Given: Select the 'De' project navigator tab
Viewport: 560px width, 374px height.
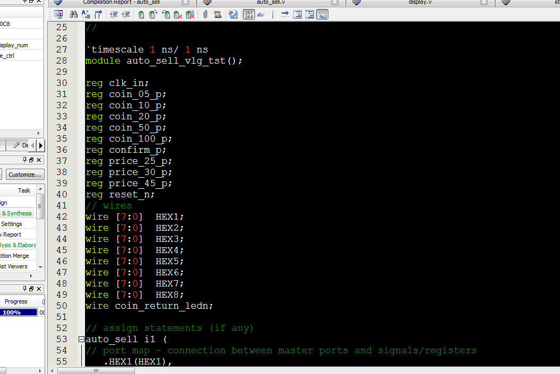Looking at the screenshot, I should [x=21, y=145].
